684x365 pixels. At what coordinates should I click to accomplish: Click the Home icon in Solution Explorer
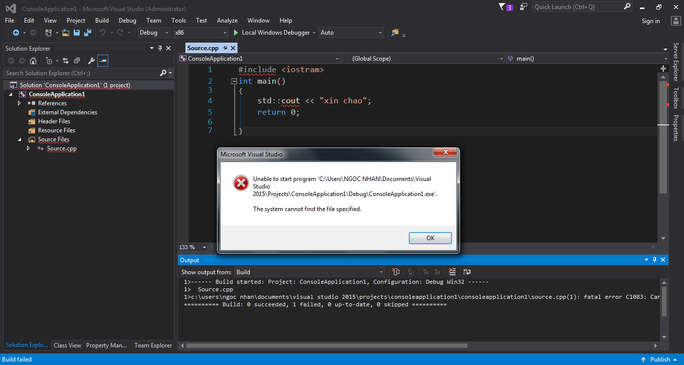point(33,61)
